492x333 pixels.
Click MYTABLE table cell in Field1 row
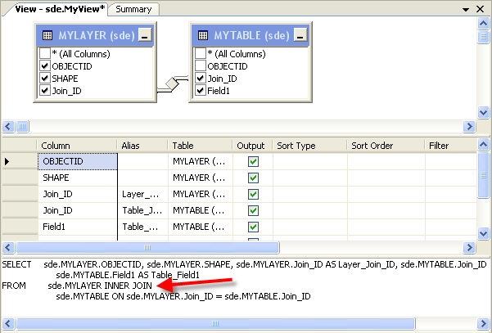201,227
